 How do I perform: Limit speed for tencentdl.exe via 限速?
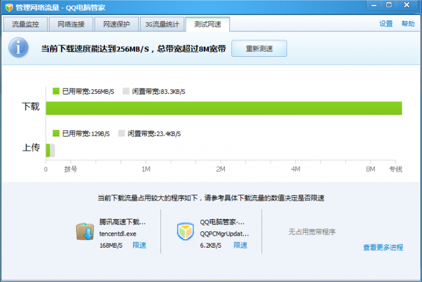[139, 245]
